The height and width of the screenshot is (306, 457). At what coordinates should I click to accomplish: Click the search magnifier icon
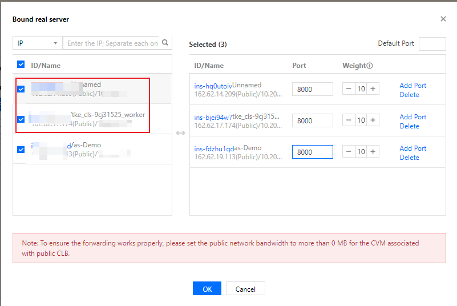[x=165, y=43]
